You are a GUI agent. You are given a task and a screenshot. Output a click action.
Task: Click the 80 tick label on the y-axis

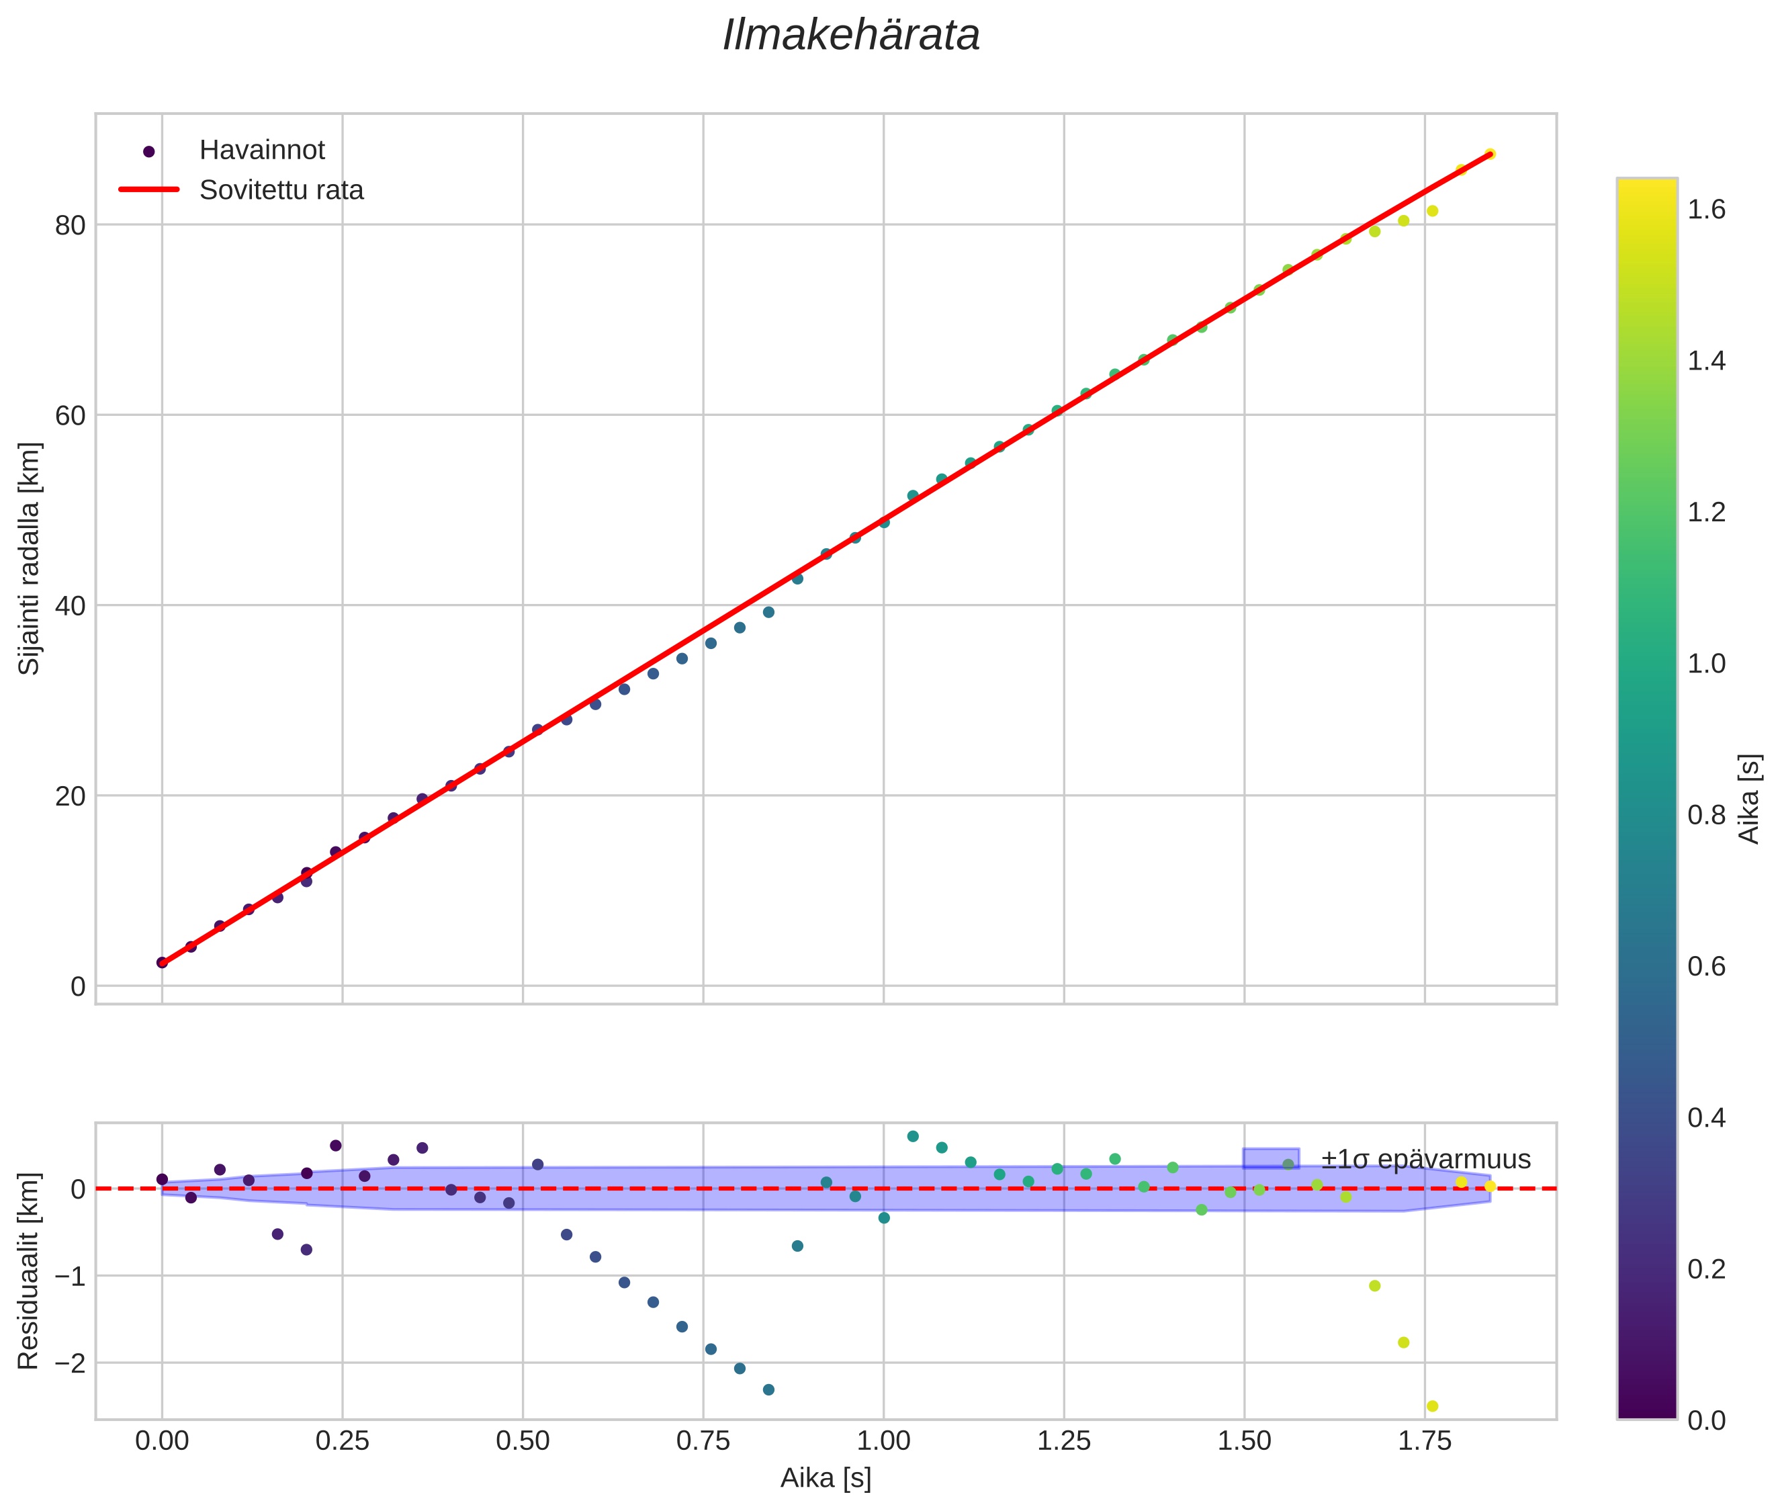[x=70, y=225]
